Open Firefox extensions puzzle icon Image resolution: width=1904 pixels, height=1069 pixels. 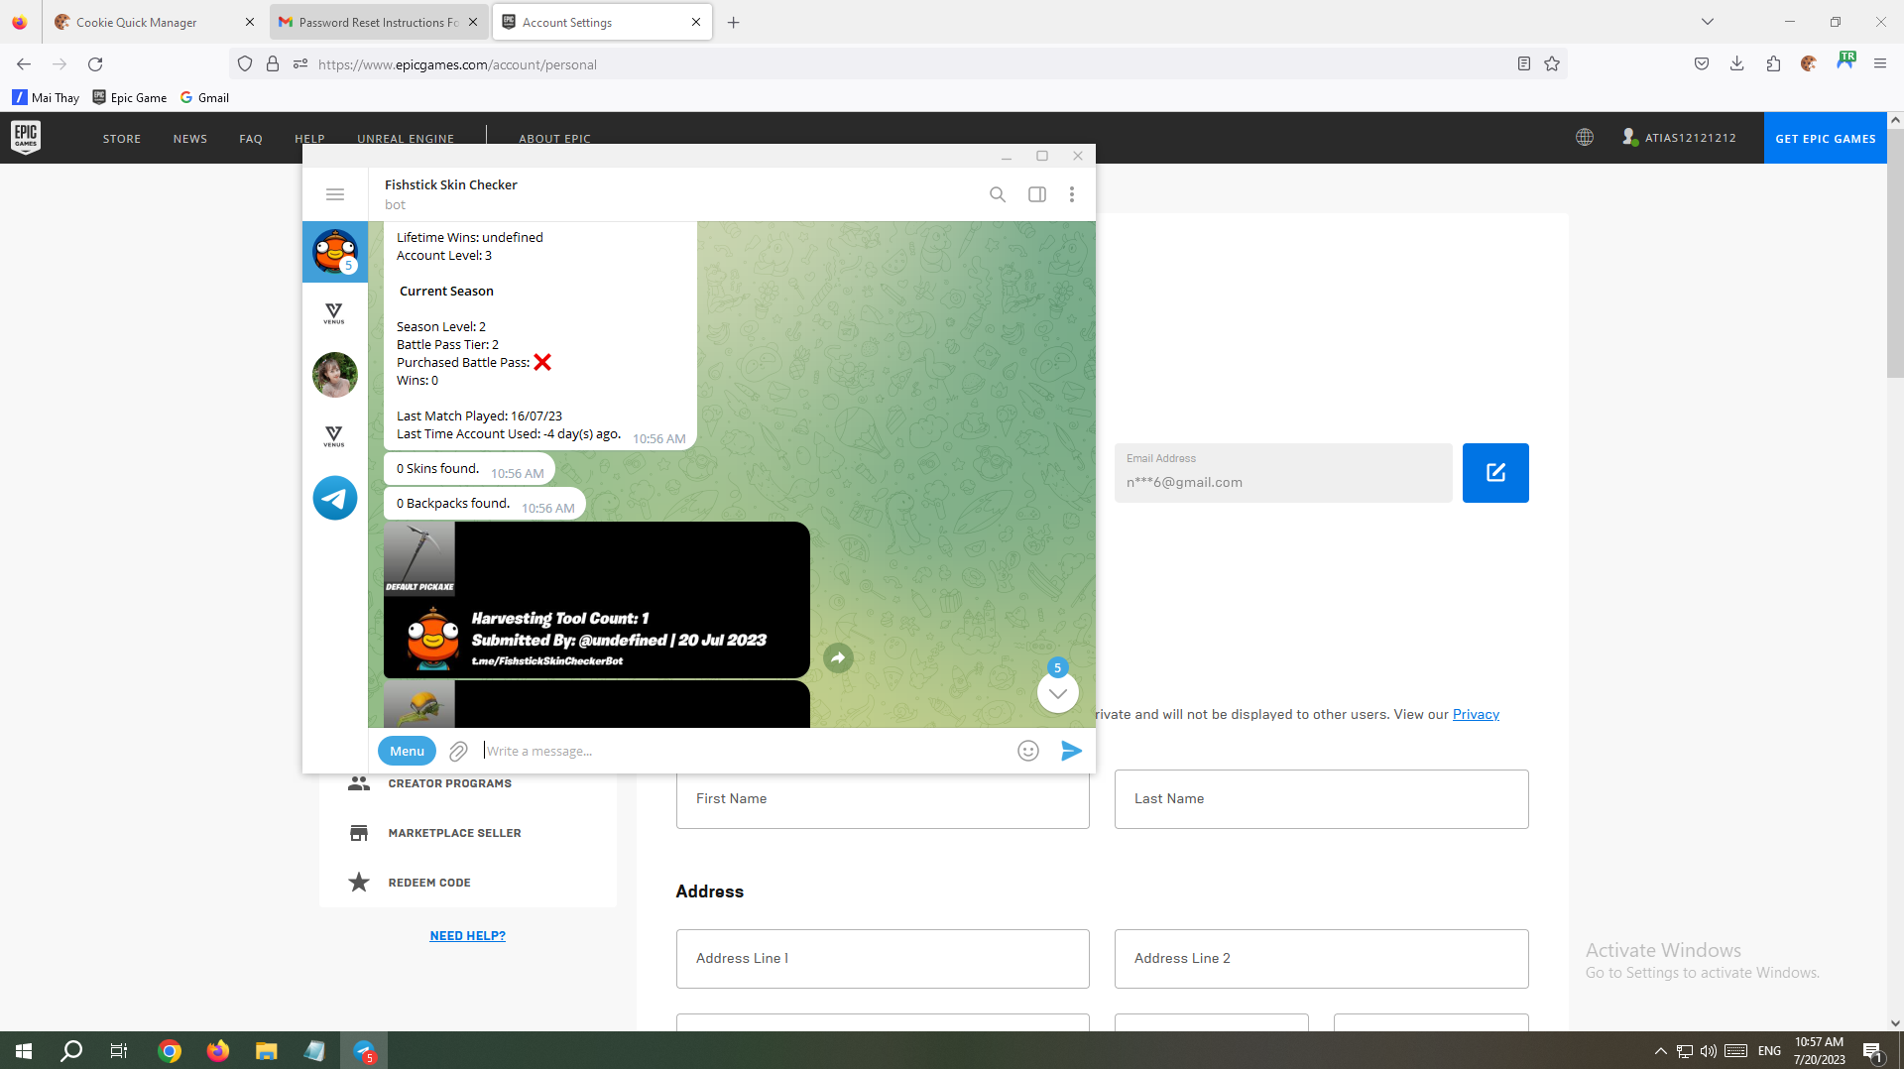(1773, 64)
